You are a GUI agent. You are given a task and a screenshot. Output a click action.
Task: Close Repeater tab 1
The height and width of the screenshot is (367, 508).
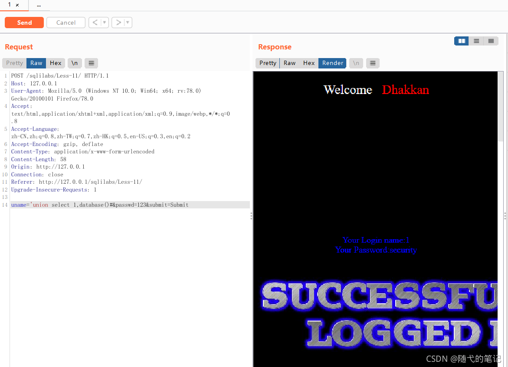coord(17,5)
